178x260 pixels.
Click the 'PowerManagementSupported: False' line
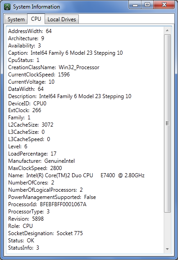(x=52, y=197)
